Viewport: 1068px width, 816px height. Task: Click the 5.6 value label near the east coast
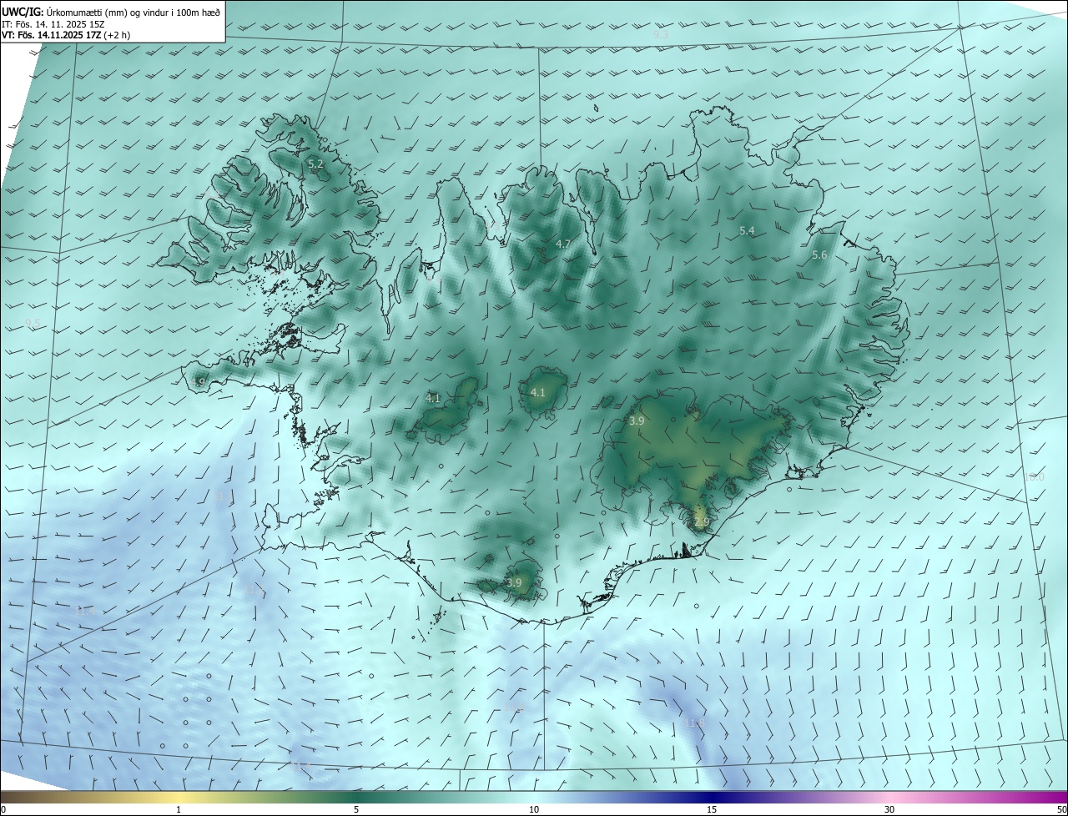click(819, 255)
